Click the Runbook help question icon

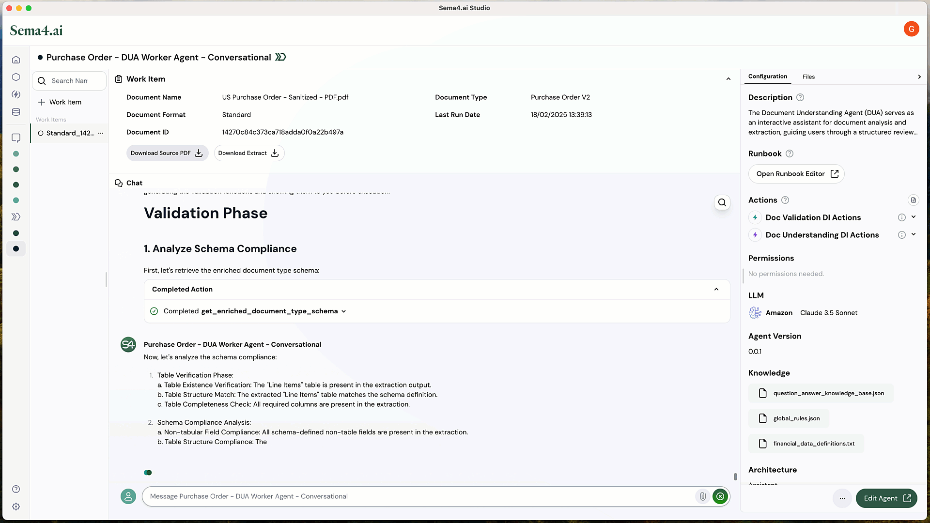[790, 154]
